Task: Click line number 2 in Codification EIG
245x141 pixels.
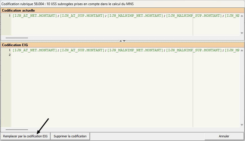Action: coord(10,55)
